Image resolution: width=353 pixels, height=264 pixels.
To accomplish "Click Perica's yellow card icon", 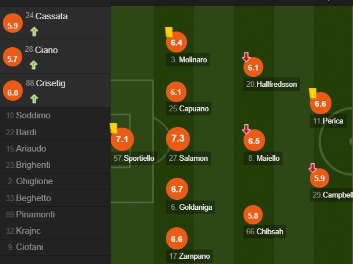I will pos(313,93).
